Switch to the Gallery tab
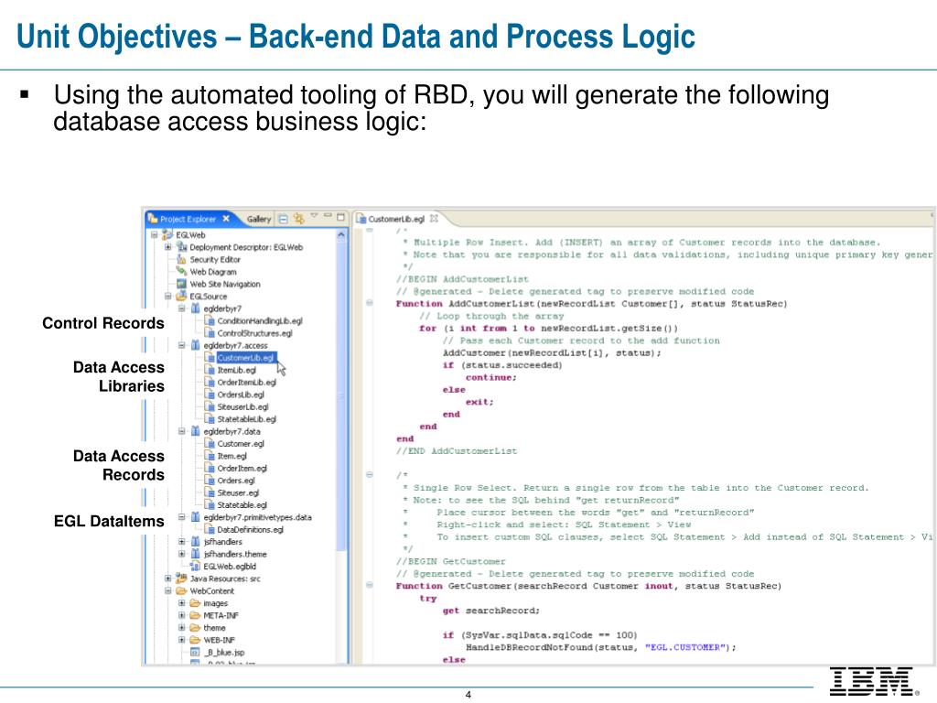Viewport: 937px width, 703px height. point(259,219)
